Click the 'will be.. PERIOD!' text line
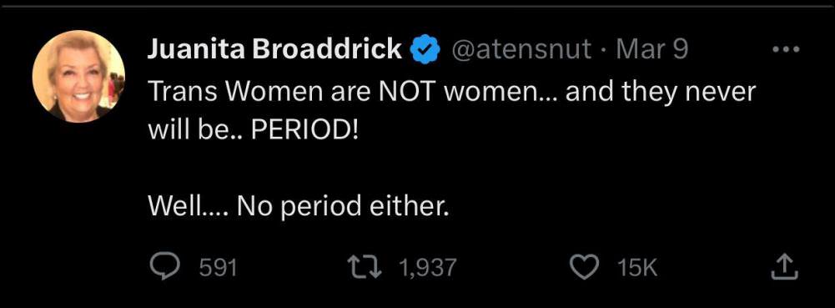The height and width of the screenshot is (308, 835). pyautogui.click(x=254, y=130)
